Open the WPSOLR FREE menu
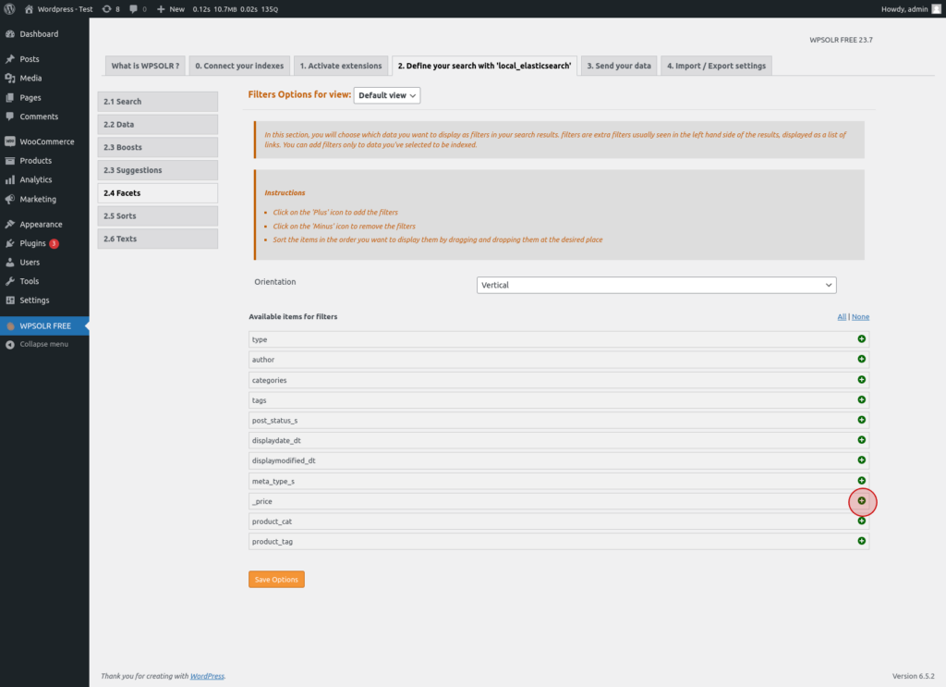This screenshot has height=687, width=946. pos(44,326)
